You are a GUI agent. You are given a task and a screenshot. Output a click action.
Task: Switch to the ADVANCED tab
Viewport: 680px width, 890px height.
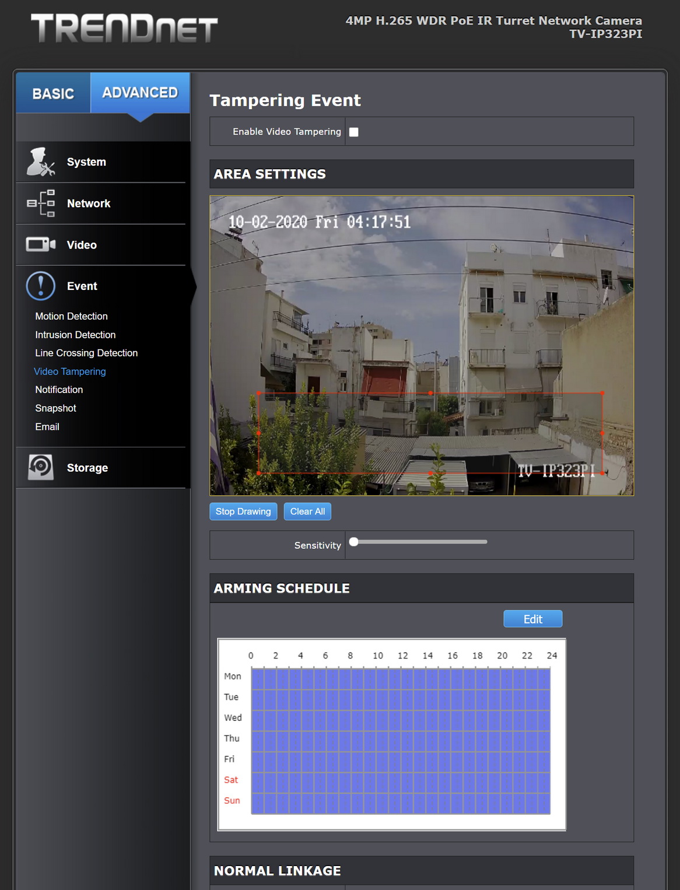coord(140,92)
